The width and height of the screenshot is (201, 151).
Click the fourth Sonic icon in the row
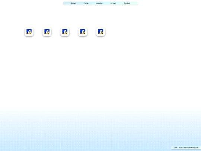[83, 32]
